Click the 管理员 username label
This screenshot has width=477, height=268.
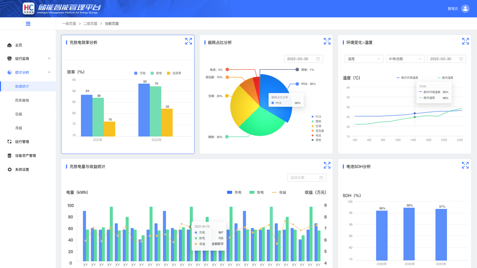point(453,9)
